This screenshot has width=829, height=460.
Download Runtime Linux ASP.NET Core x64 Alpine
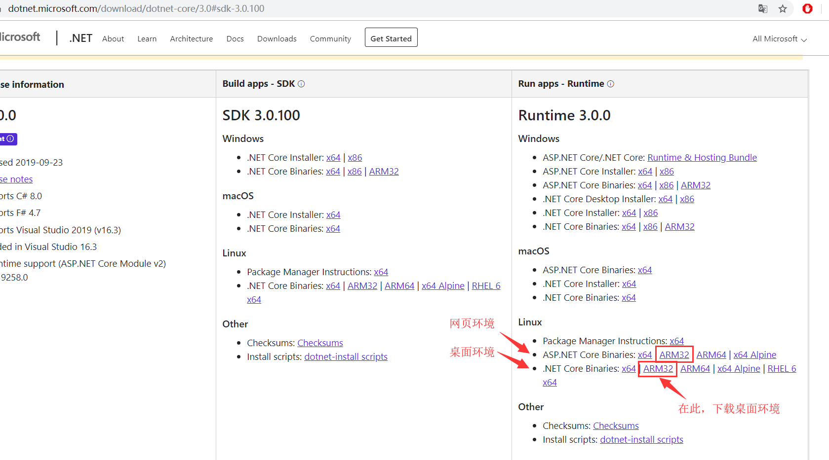[754, 355]
